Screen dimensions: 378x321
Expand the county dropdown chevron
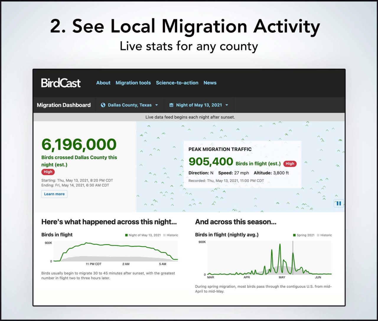click(157, 105)
